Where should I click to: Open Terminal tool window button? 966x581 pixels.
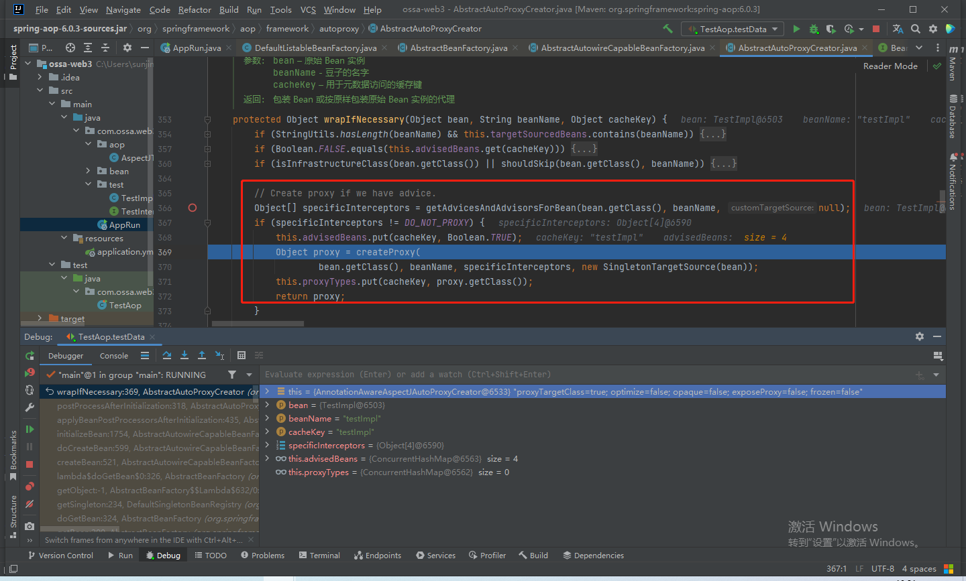click(x=320, y=556)
